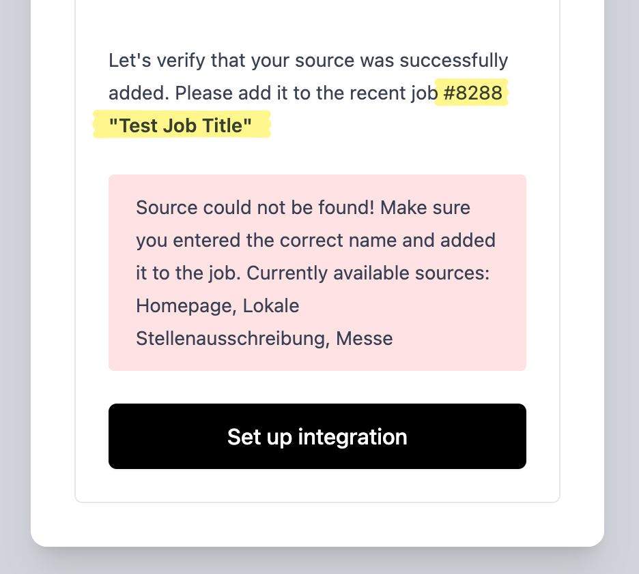Click "Make sure you entered the correct name" text
The image size is (639, 574).
click(315, 240)
